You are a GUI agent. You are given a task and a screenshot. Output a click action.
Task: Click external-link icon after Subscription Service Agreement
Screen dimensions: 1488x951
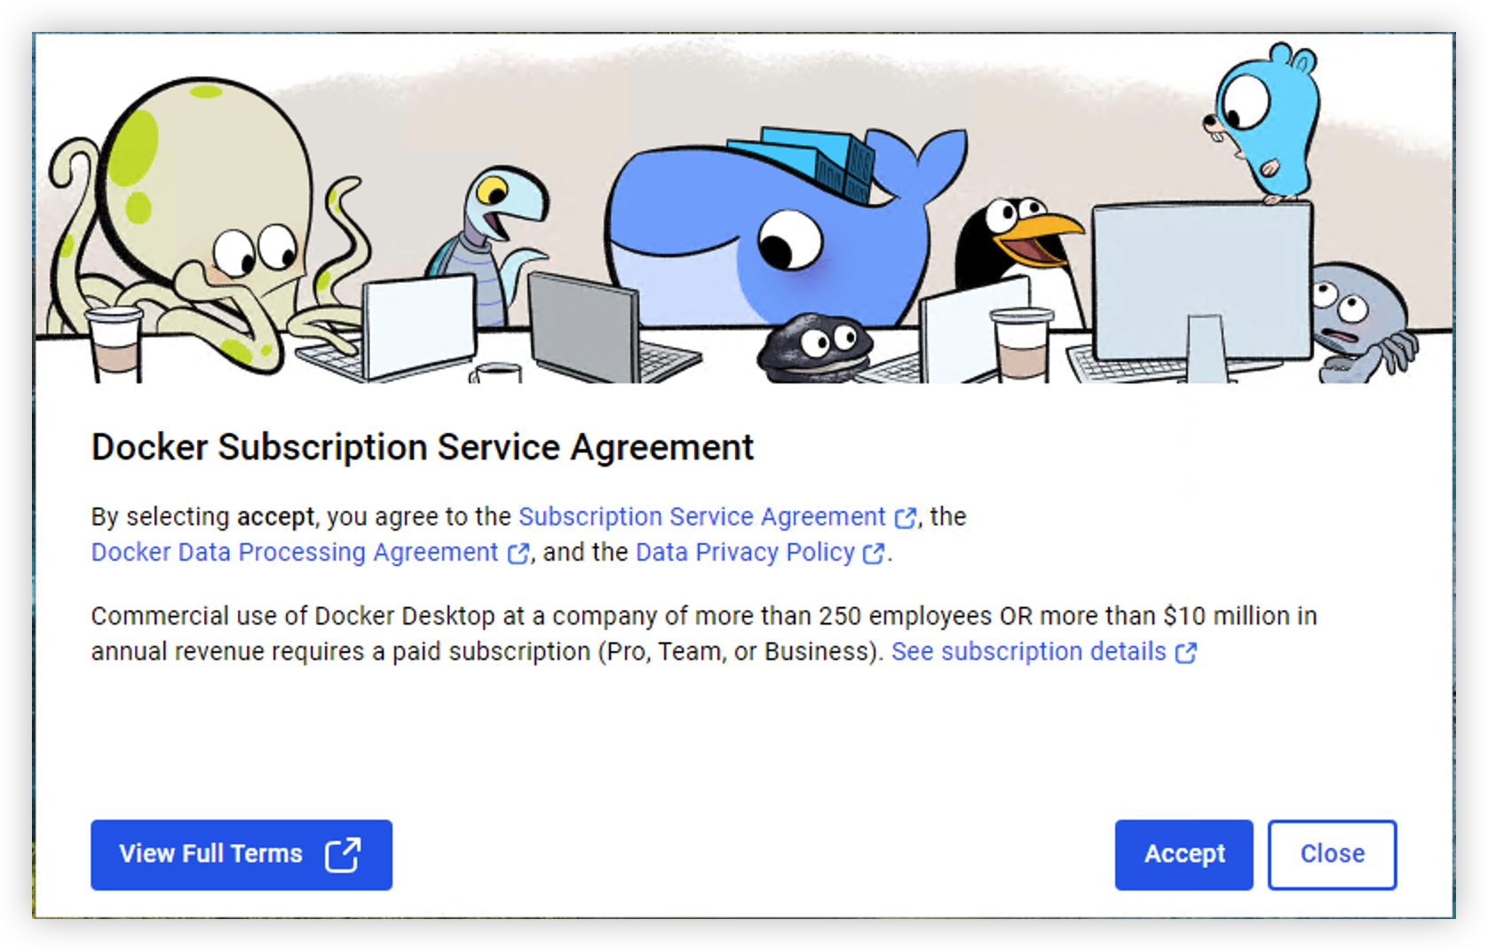click(x=906, y=518)
